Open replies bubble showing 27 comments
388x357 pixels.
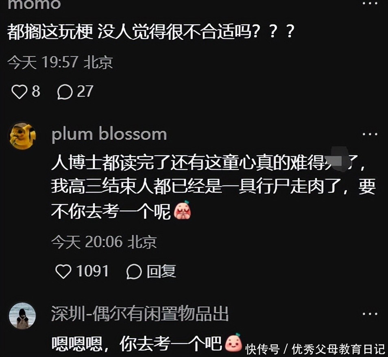pyautogui.click(x=65, y=92)
